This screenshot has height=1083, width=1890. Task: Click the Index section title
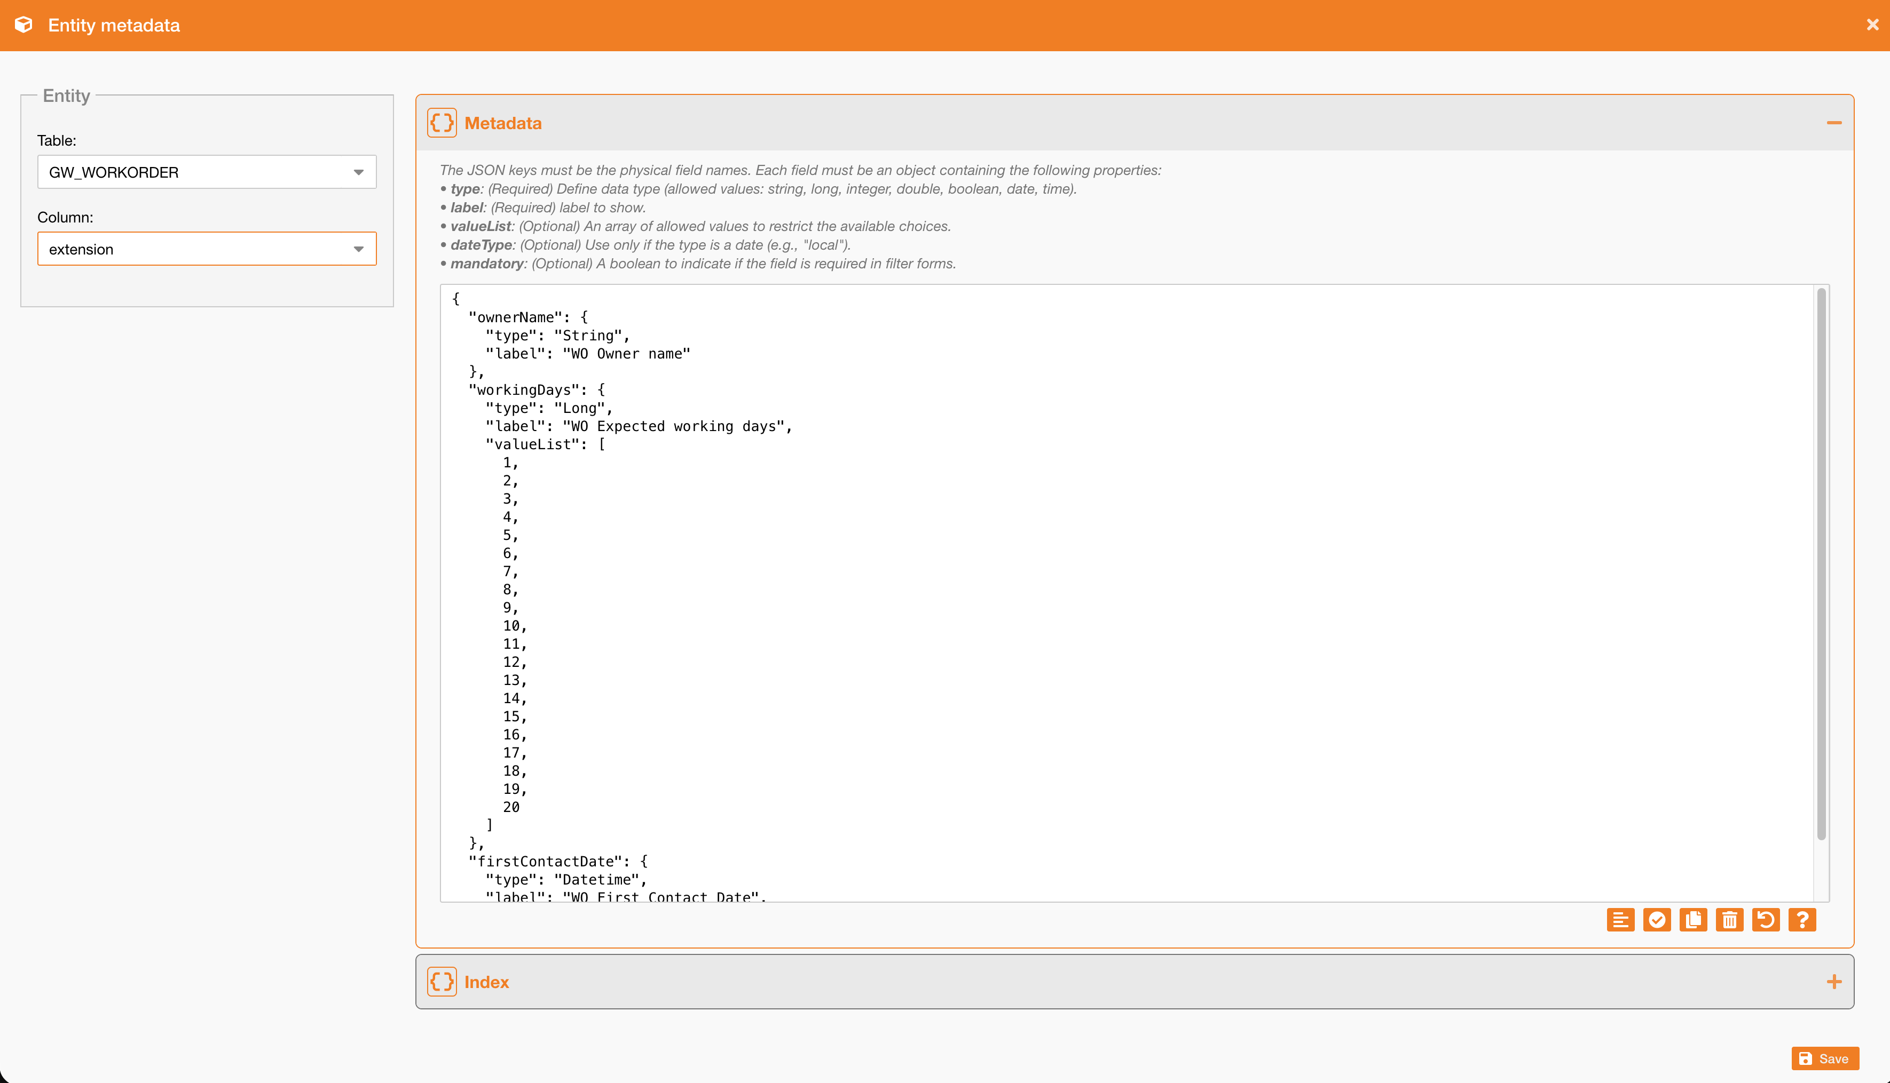click(x=487, y=982)
